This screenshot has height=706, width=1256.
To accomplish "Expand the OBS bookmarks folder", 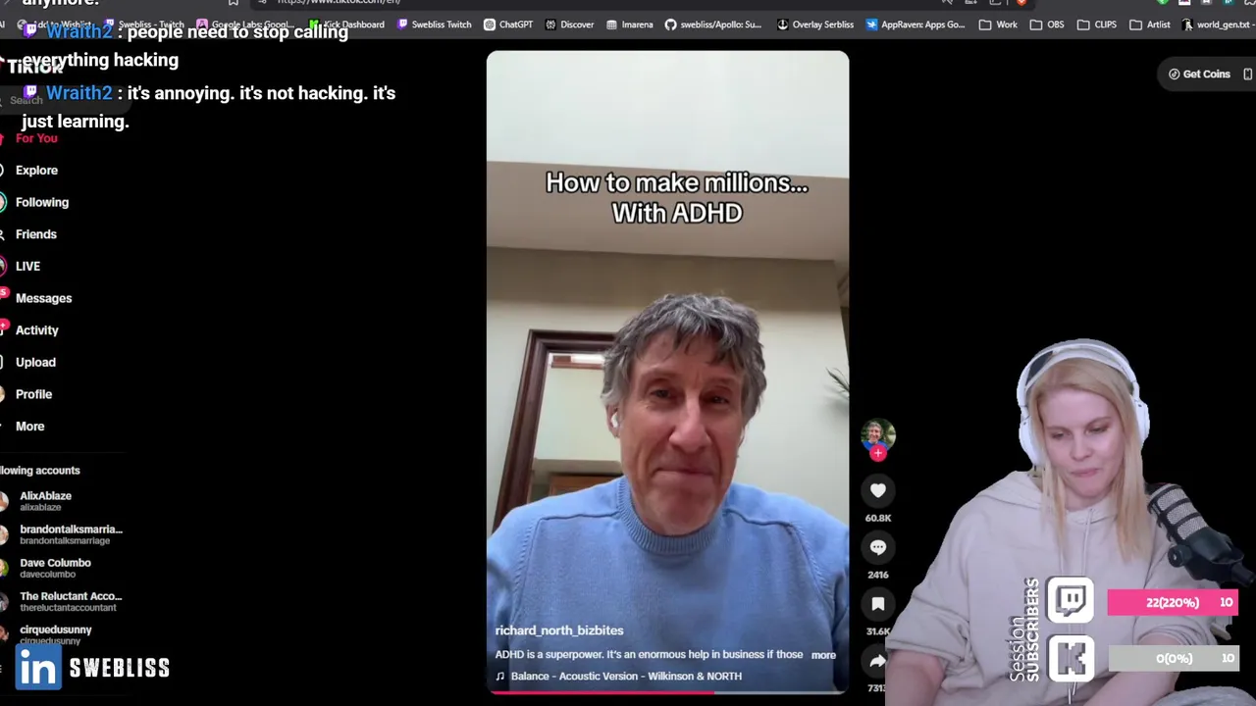I will (x=1046, y=25).
